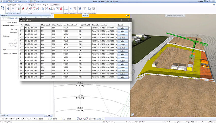The height and width of the screenshot is (123, 216).
Task: Collapse the DEM section
Action: pyautogui.click(x=1, y=50)
